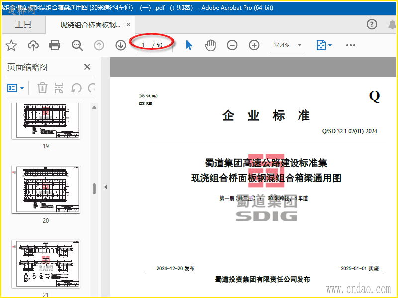Collapse the left navigation pane arrow
Image resolution: width=398 pixels, height=298 pixels.
click(106, 187)
